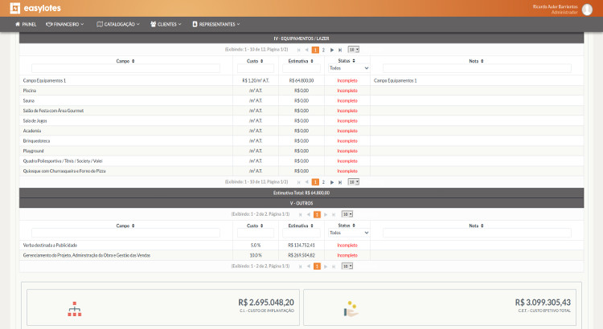Screen dimensions: 603x329
Task: Expand the Financeiro menu
Action: click(x=64, y=24)
